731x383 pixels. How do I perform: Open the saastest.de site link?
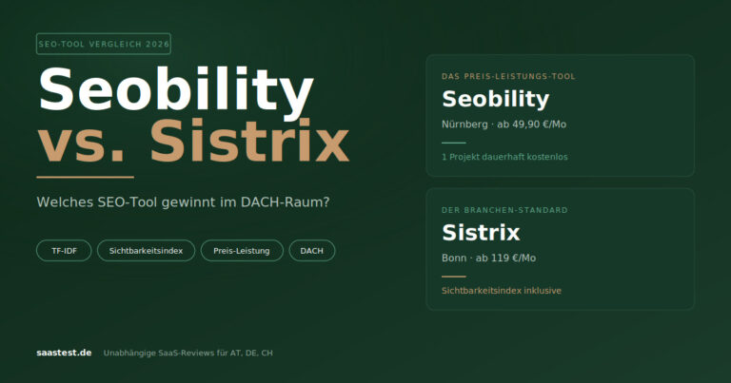tap(64, 353)
